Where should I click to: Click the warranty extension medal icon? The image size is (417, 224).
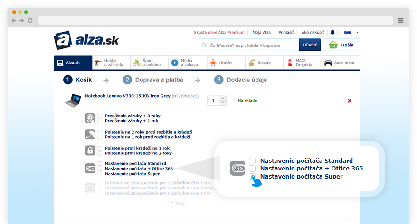pyautogui.click(x=90, y=118)
